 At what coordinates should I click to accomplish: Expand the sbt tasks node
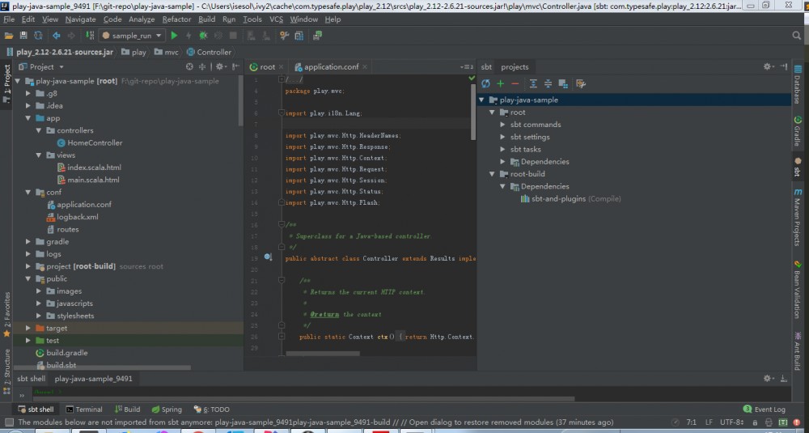(502, 149)
